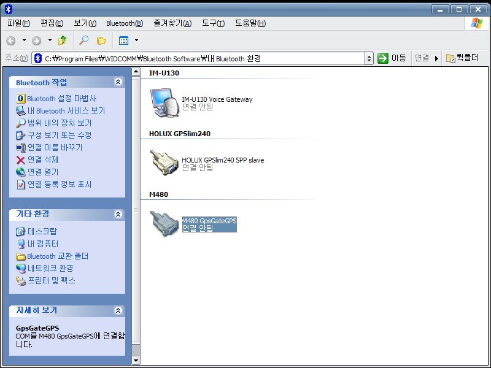Open the 파일(F) menu
The height and width of the screenshot is (368, 491).
click(x=18, y=23)
